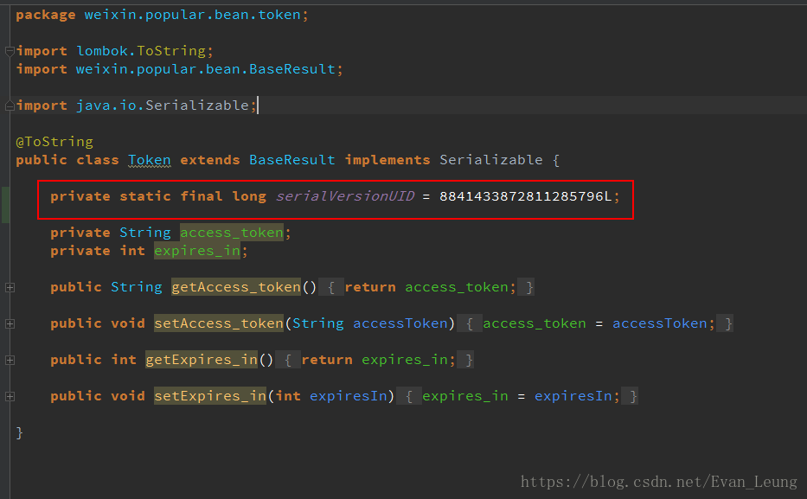
Task: Click Serializable after the implements keyword
Action: 491,160
